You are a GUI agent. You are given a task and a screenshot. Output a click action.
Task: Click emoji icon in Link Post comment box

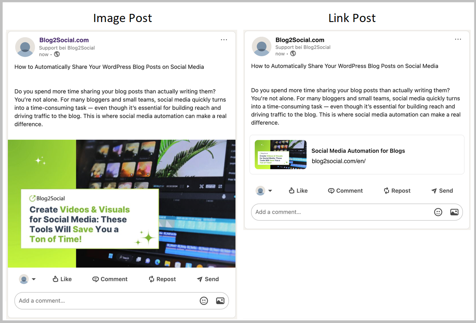pyautogui.click(x=438, y=212)
